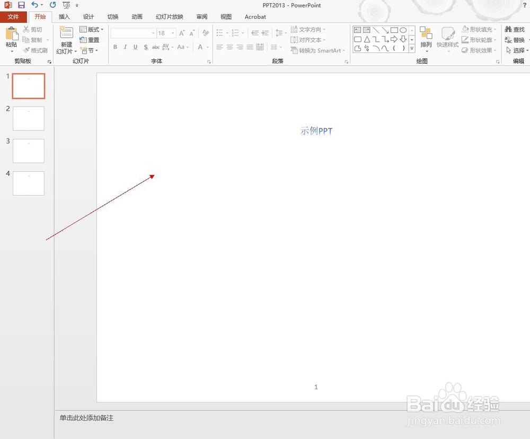Open the Clipboard pane launcher
530x439 pixels.
tap(49, 62)
